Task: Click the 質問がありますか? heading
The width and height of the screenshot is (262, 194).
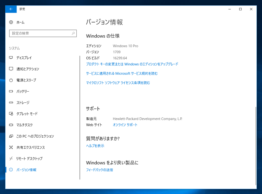Action: pyautogui.click(x=103, y=138)
